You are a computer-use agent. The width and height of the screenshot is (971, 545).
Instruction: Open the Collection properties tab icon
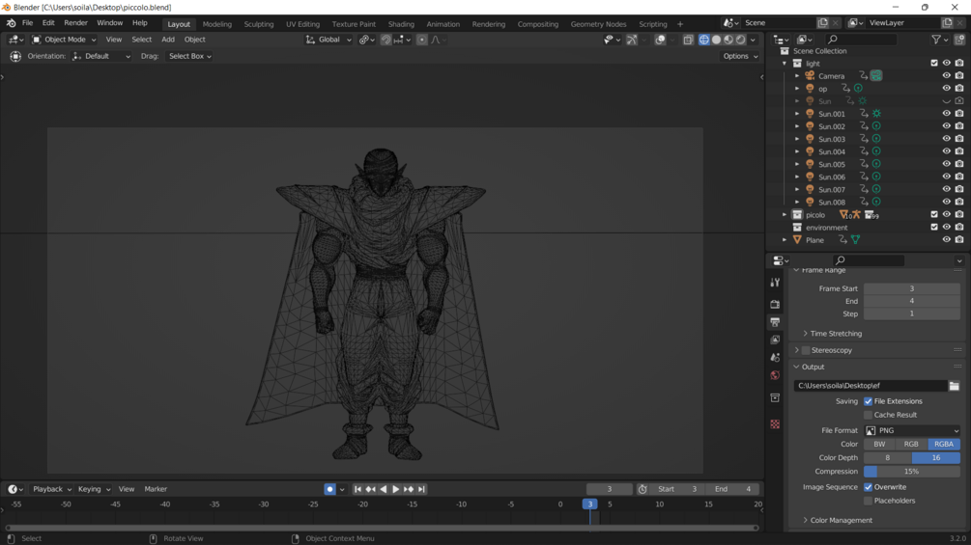pos(775,398)
